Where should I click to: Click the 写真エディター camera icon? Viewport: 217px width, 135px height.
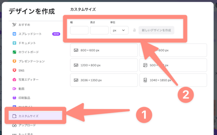coord(14,79)
